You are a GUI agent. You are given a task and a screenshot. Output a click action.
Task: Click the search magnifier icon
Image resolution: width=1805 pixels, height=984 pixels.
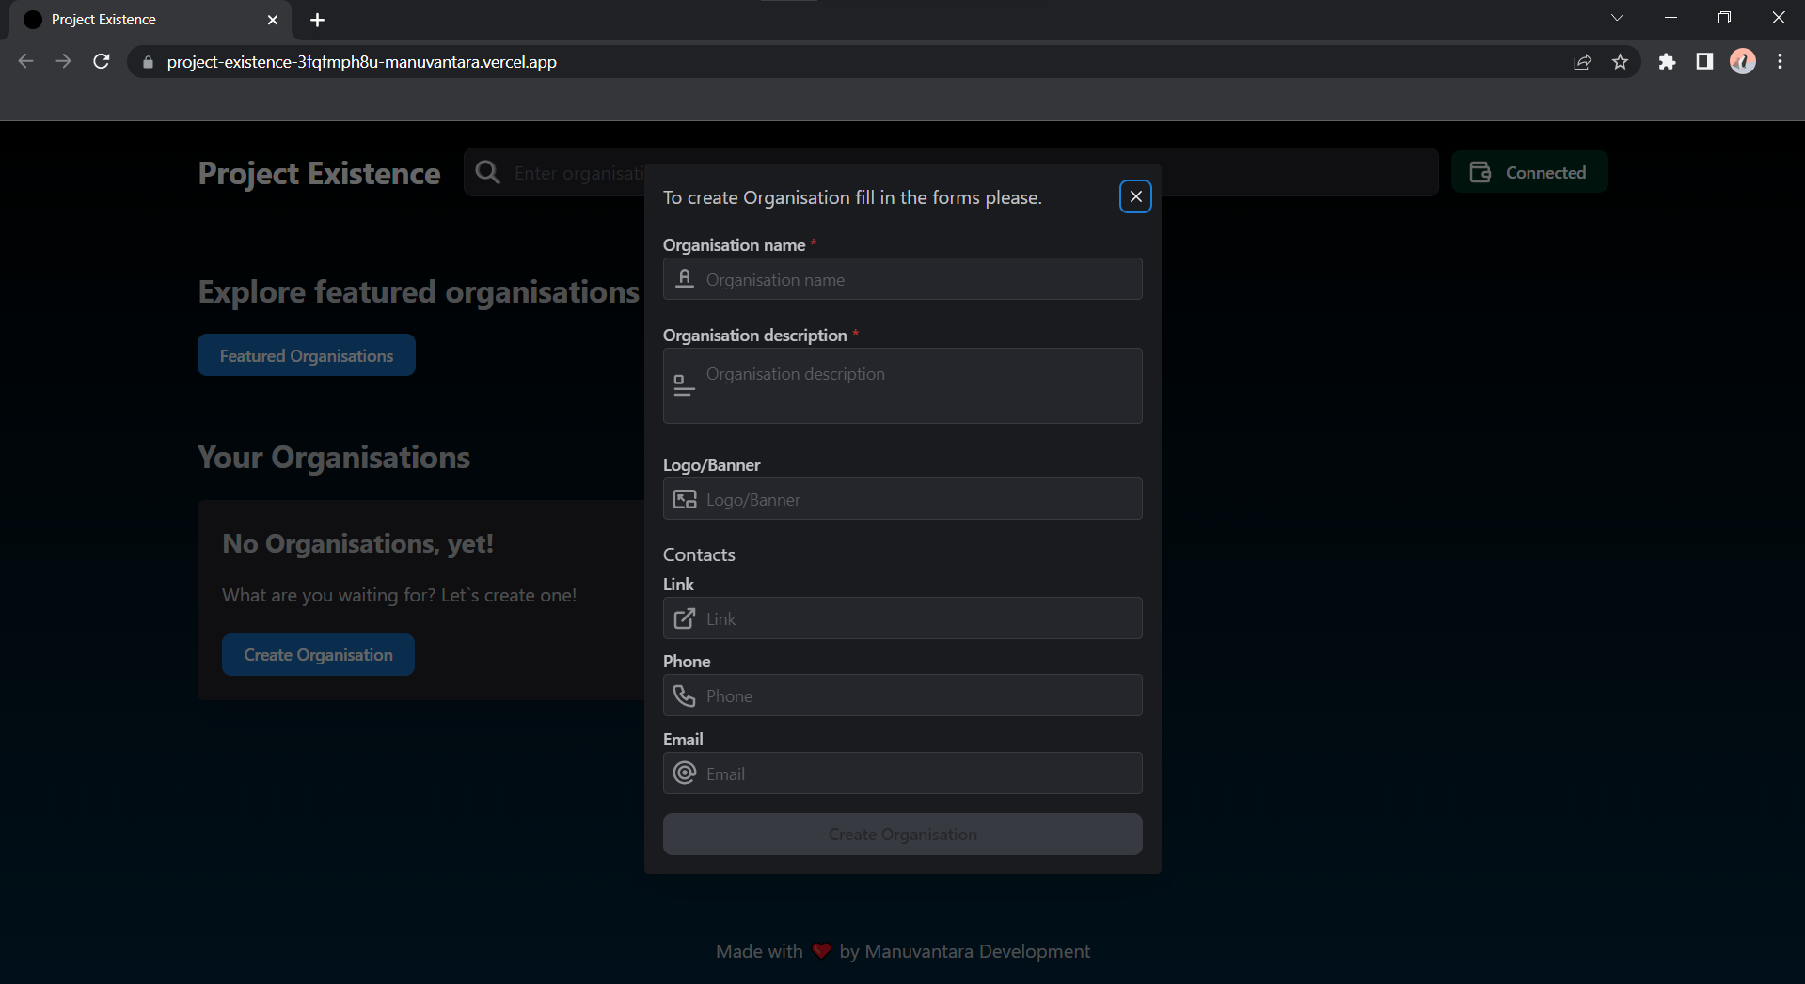pyautogui.click(x=487, y=172)
